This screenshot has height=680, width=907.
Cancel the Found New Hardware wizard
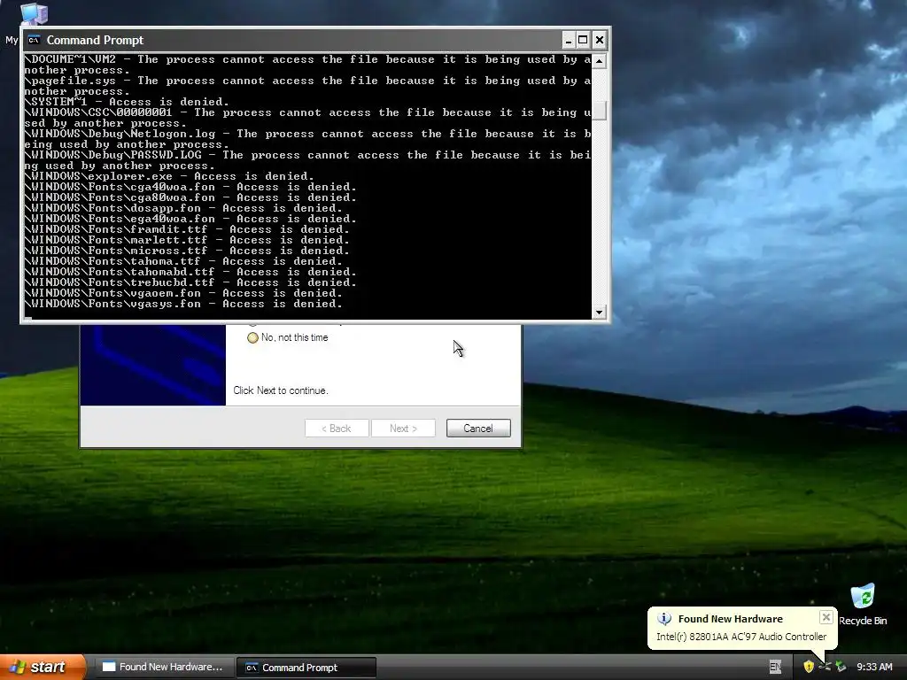click(478, 429)
